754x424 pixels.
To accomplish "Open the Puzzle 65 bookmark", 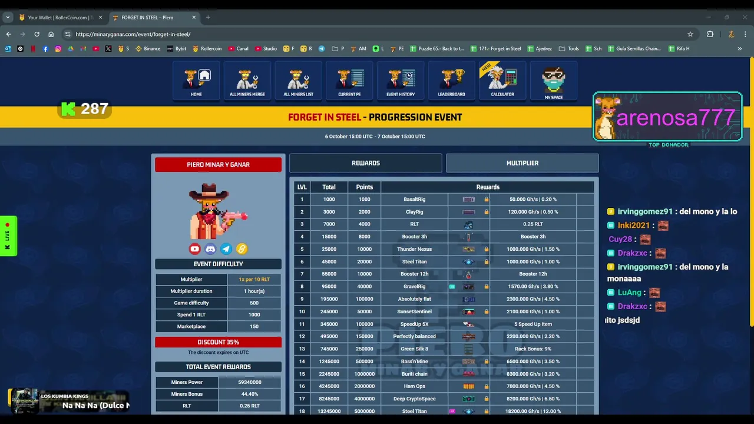I will tap(437, 49).
